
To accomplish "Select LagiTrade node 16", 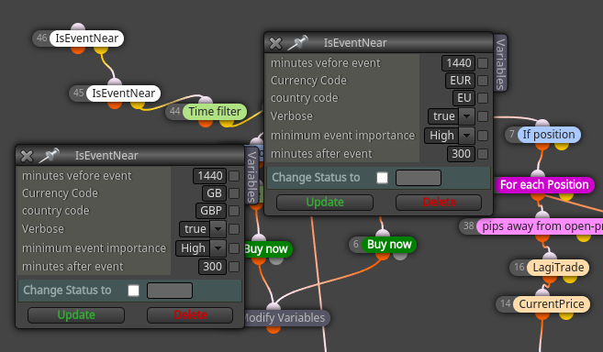I will (558, 268).
